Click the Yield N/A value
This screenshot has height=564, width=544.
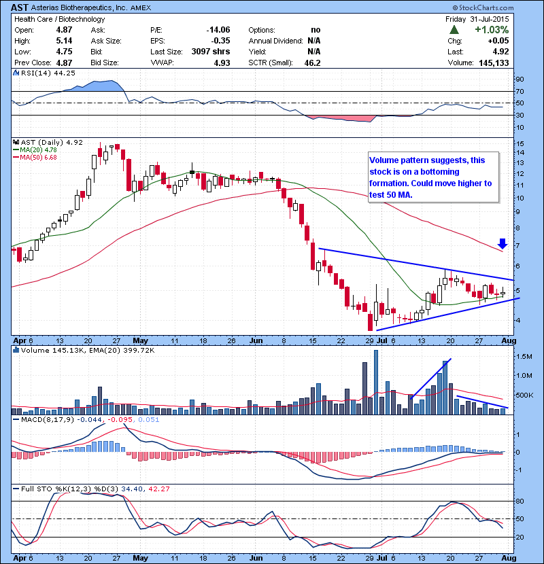click(x=314, y=52)
